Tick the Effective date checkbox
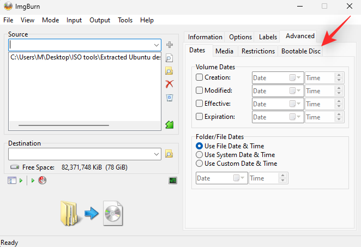Viewport: 361px width, 247px height. point(199,104)
